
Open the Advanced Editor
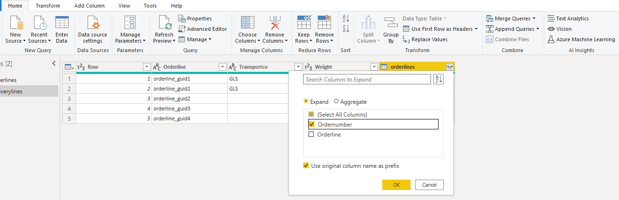tap(203, 29)
